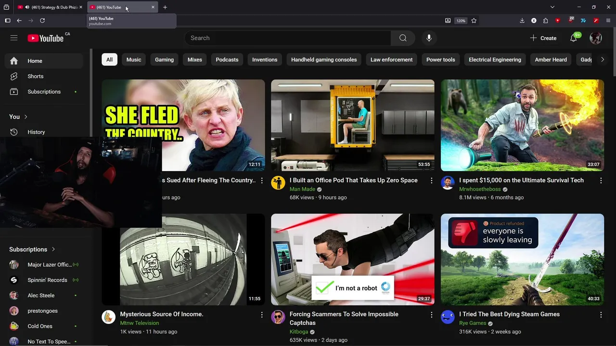
Task: Open options for Office Pod video
Action: pos(431,181)
